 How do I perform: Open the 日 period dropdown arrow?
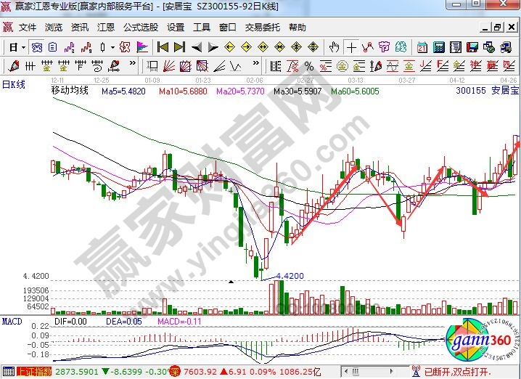pyautogui.click(x=23, y=47)
